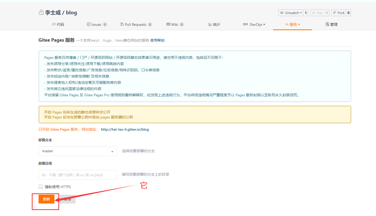The image size is (376, 216).
Task: Click the fork icon on Fork button
Action: (x=335, y=13)
